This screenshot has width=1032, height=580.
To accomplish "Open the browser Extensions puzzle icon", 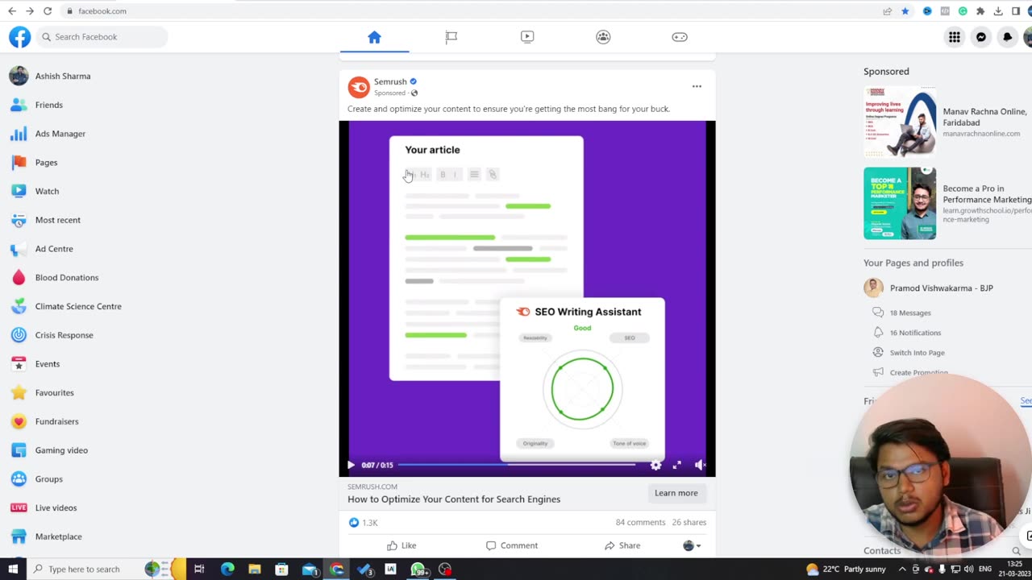I will click(980, 11).
